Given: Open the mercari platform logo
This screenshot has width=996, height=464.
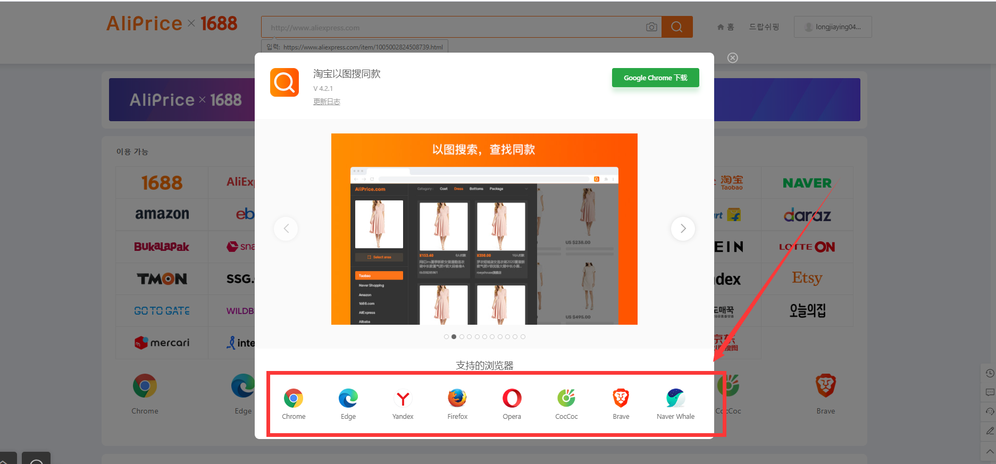Looking at the screenshot, I should (x=162, y=343).
